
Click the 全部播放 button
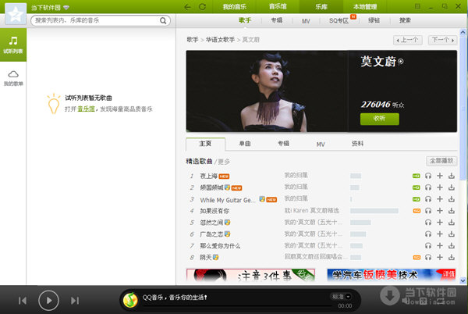pos(441,161)
